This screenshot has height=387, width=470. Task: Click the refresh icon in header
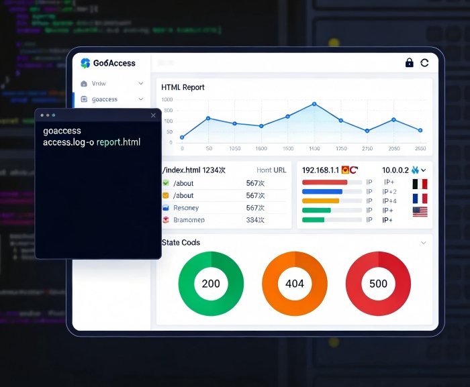coord(424,63)
